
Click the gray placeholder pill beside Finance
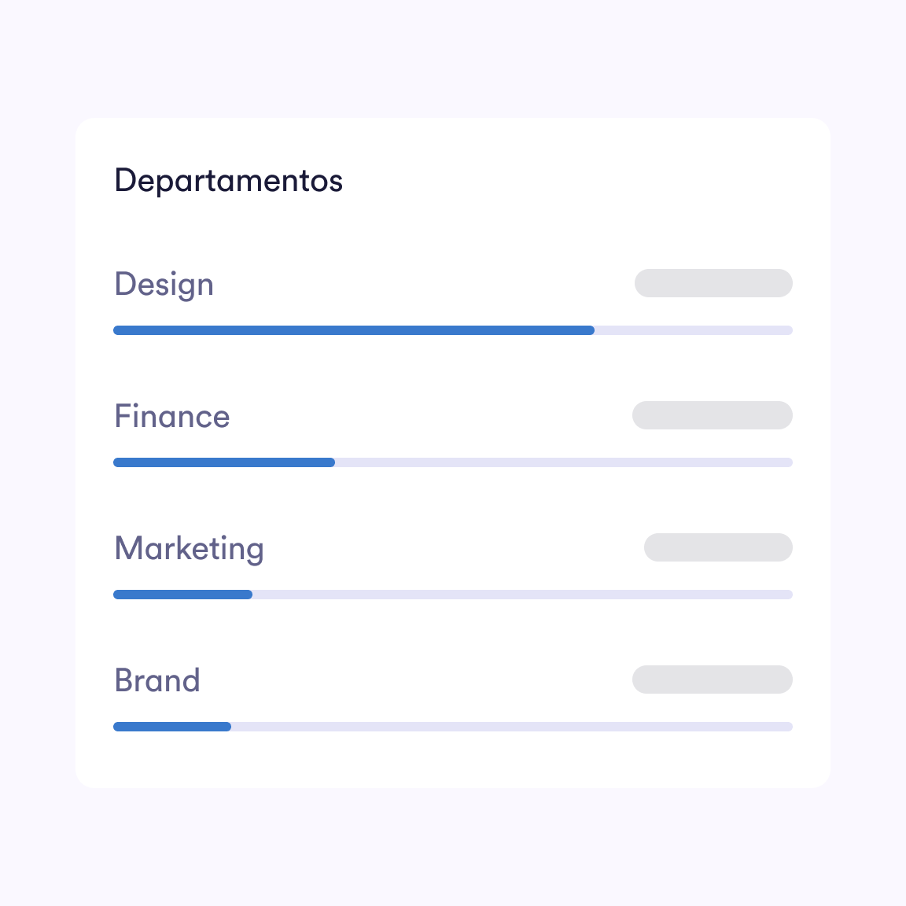713,415
